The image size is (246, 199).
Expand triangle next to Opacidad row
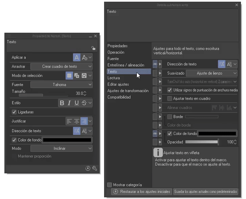(x=160, y=142)
